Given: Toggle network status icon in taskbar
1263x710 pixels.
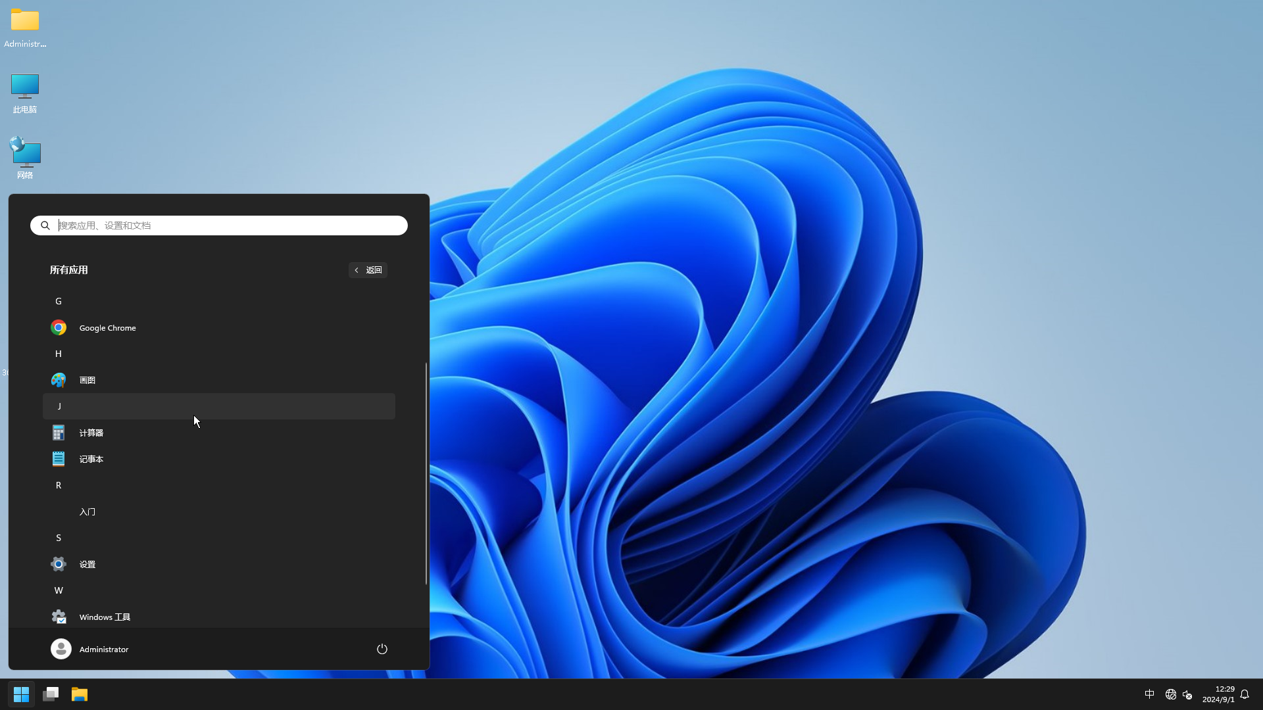Looking at the screenshot, I should point(1171,694).
